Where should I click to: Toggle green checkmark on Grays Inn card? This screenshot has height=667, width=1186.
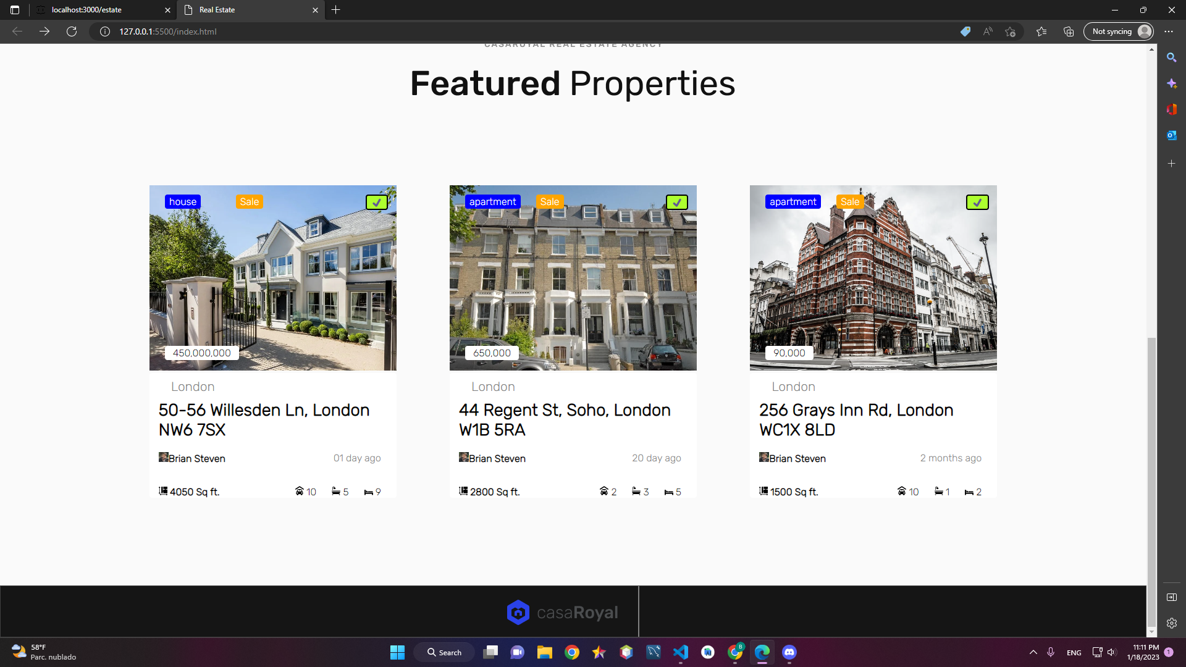pyautogui.click(x=977, y=203)
